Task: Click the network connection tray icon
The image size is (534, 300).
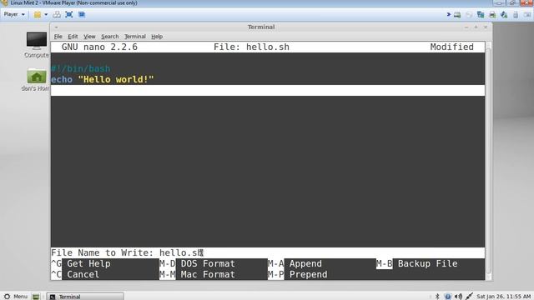Action: [x=469, y=297]
